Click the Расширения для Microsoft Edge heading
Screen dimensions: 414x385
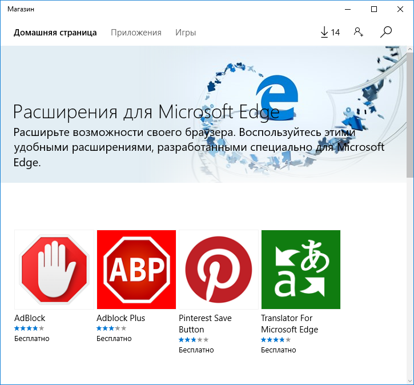146,110
